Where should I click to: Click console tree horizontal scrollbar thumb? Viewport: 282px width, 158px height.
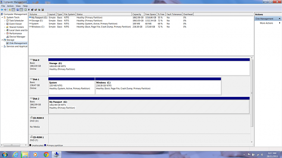(12, 145)
